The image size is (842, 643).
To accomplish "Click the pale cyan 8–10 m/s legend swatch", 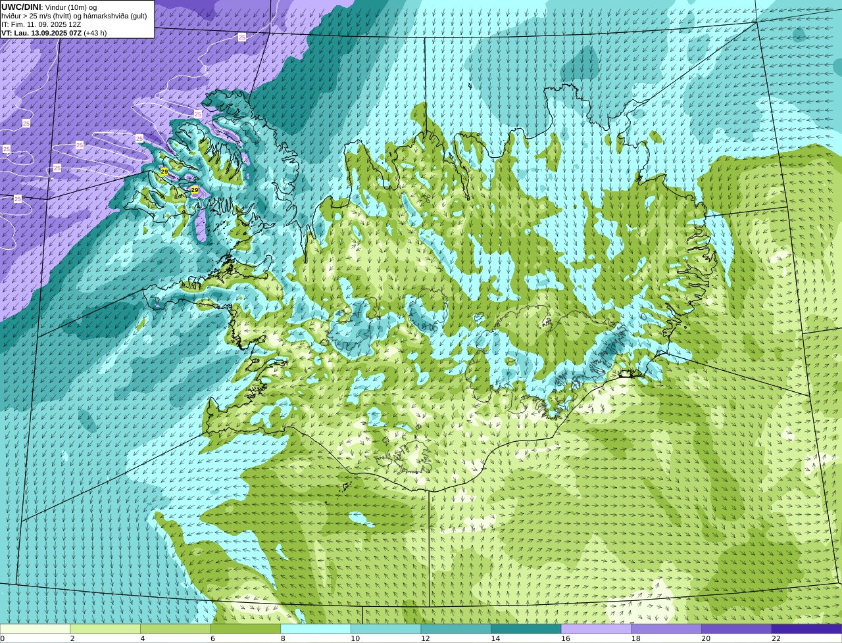I will 316,629.
